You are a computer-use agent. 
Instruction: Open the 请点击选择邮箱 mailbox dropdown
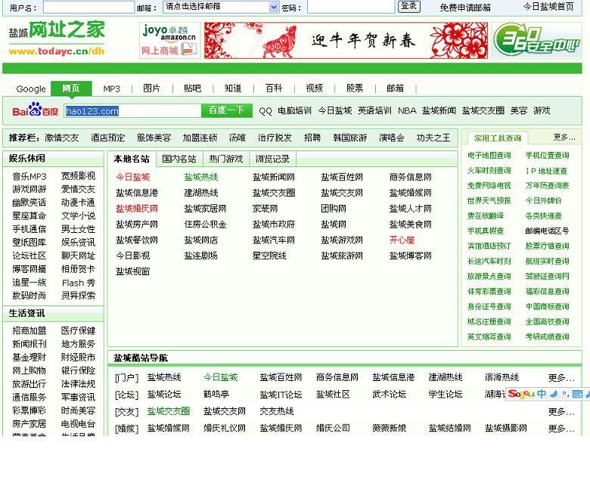tap(221, 7)
